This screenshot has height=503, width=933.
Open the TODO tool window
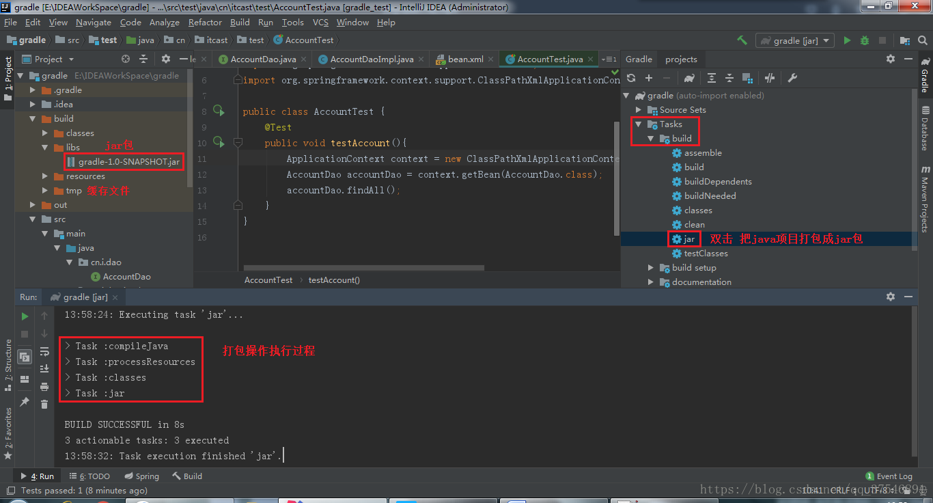coord(89,476)
